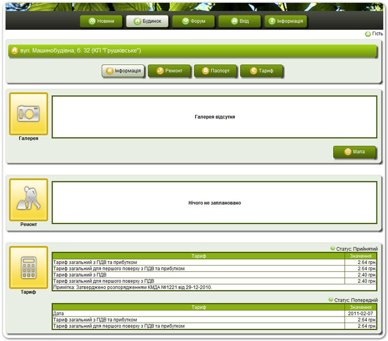Click the worker with shovel Ремонт icon

(28, 200)
